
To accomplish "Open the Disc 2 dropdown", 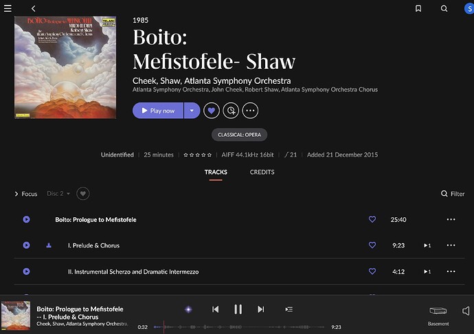I will point(58,194).
